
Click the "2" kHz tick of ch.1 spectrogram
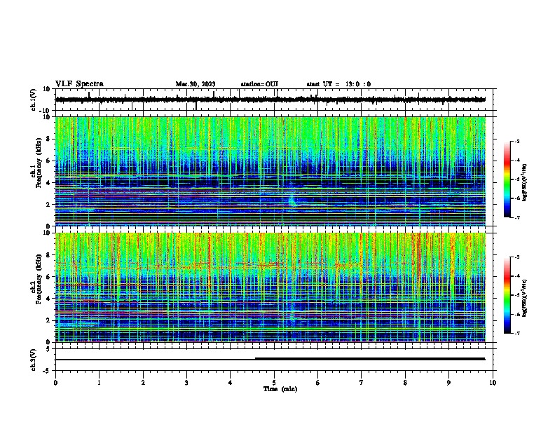pos(49,204)
